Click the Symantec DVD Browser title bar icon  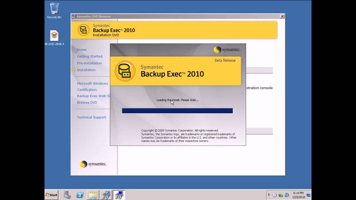pos(74,16)
